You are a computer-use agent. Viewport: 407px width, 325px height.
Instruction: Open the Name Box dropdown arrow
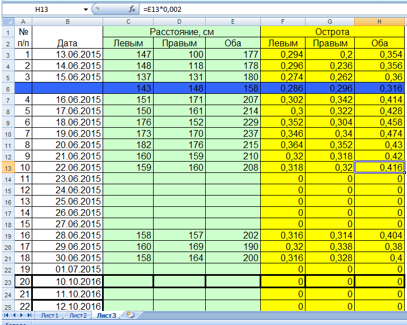(x=86, y=10)
